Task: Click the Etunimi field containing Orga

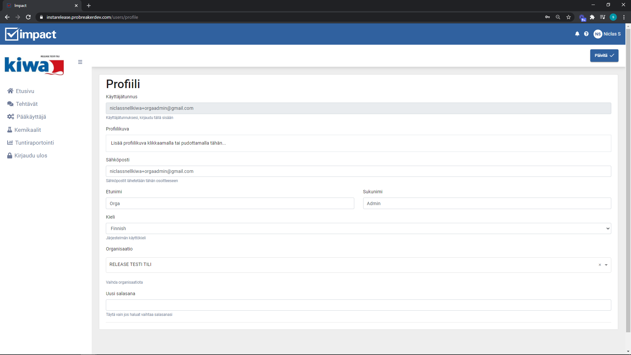Action: coord(230,203)
